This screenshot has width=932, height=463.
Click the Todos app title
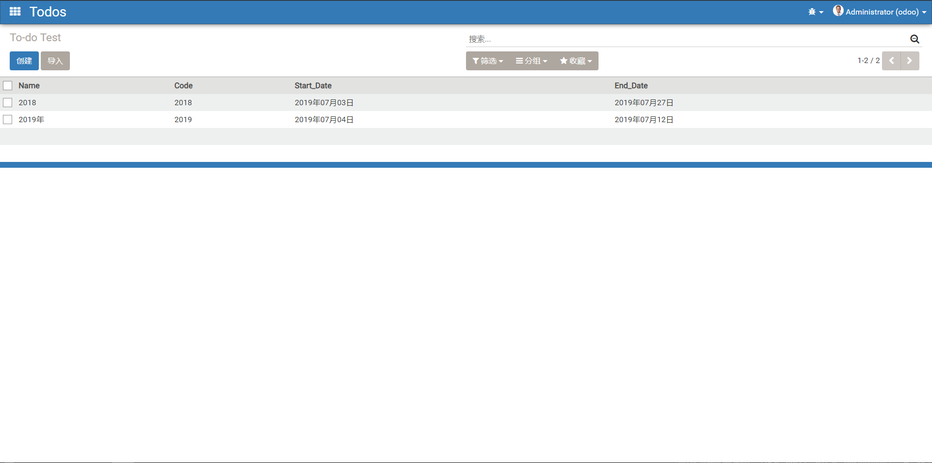coord(48,12)
